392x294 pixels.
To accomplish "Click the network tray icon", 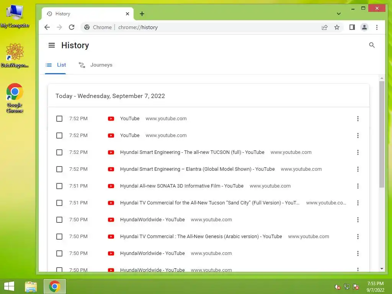I will [347, 287].
